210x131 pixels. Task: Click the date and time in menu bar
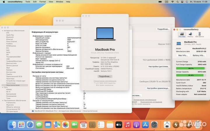tap(199, 2)
